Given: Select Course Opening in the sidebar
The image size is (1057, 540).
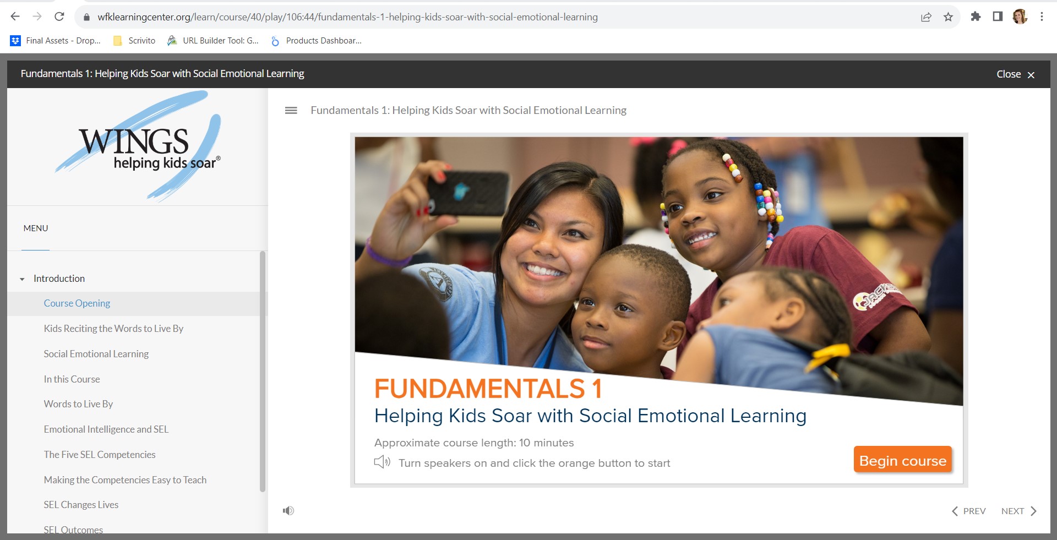Looking at the screenshot, I should (x=77, y=303).
